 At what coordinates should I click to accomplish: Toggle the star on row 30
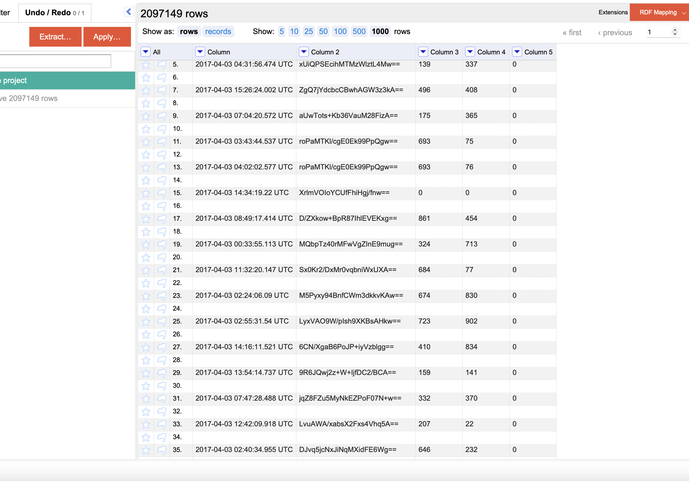pos(146,386)
